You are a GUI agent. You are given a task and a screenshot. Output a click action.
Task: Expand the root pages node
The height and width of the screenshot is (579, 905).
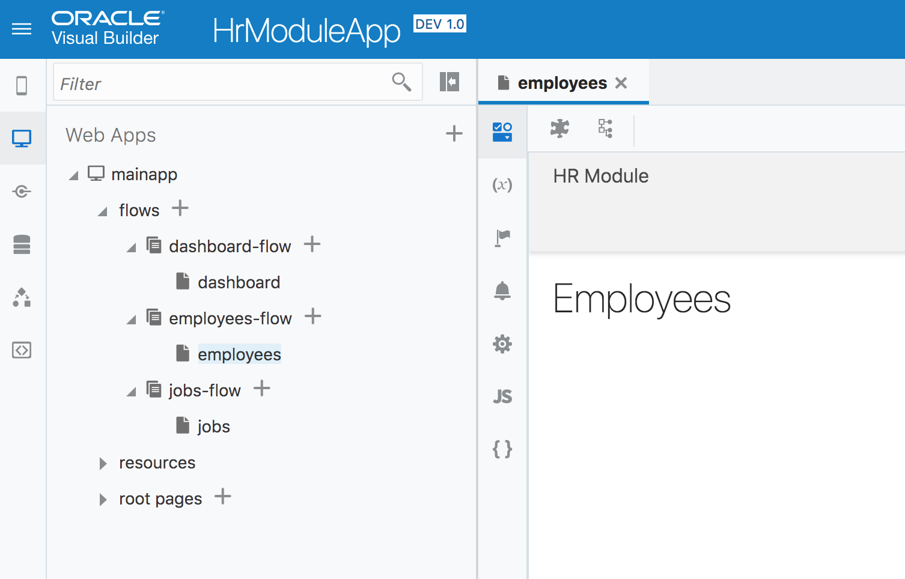point(103,499)
